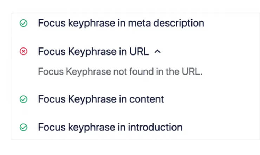This screenshot has width=260, height=155.
Task: Click green check icon beside meta description
Action: (x=24, y=23)
